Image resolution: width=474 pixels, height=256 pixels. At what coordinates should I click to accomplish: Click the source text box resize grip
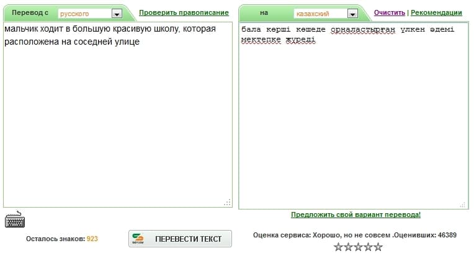click(x=227, y=203)
